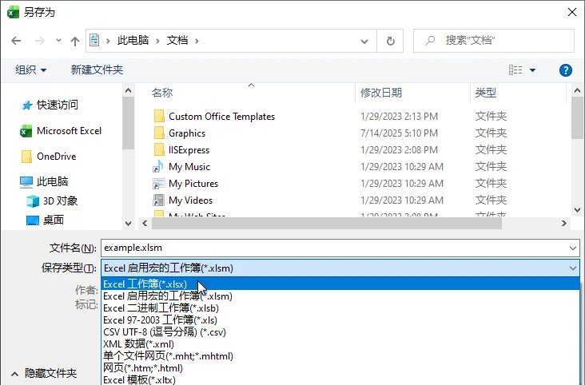Click date 7/14/2025 5:10 PM cell

(399, 133)
